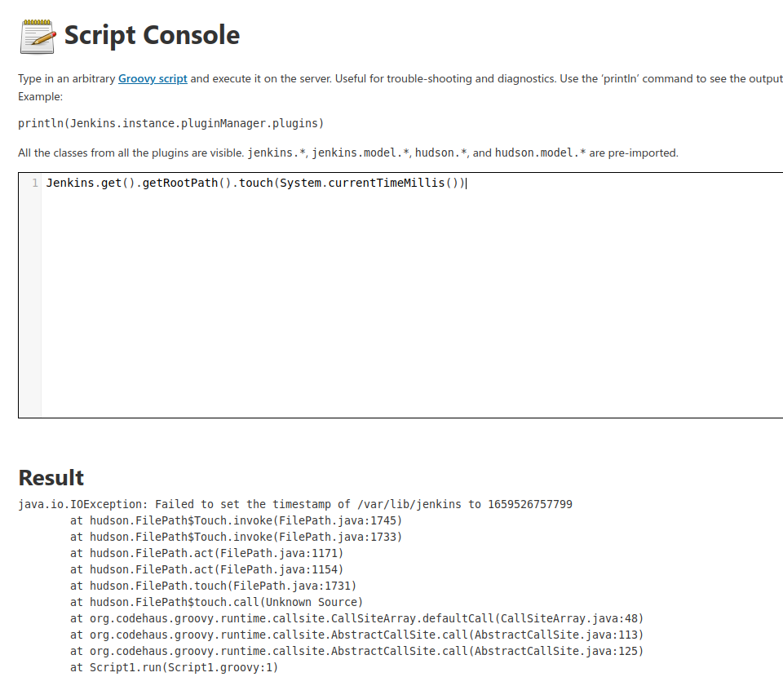Click line number 1 in editor gutter
Screen dimensions: 783x677
tap(34, 183)
